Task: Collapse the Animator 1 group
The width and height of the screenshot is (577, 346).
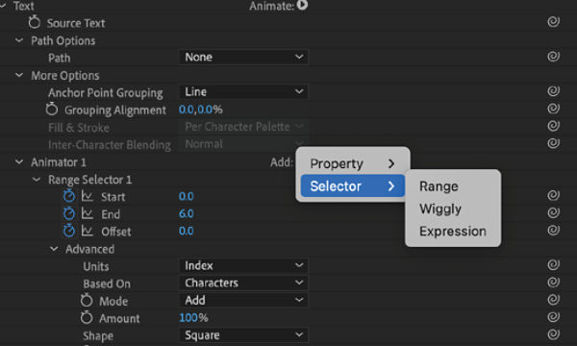Action: (x=19, y=161)
